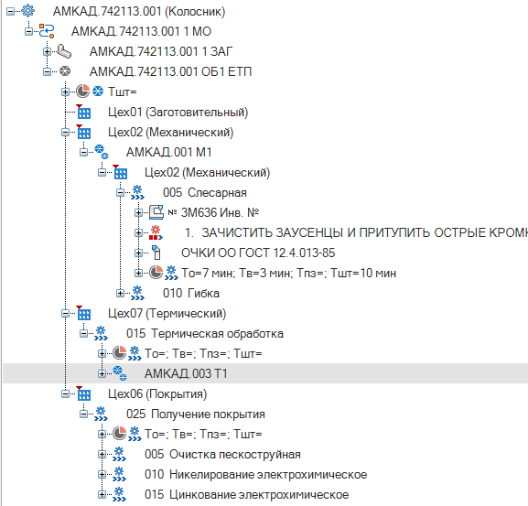Select the 015 Цинкование электрохимическое label
The image size is (528, 506).
coord(247,494)
